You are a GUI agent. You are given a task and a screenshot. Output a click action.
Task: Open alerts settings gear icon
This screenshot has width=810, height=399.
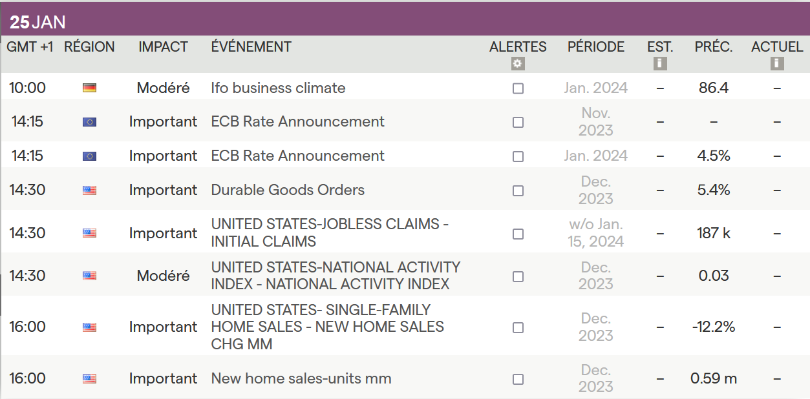tap(518, 63)
